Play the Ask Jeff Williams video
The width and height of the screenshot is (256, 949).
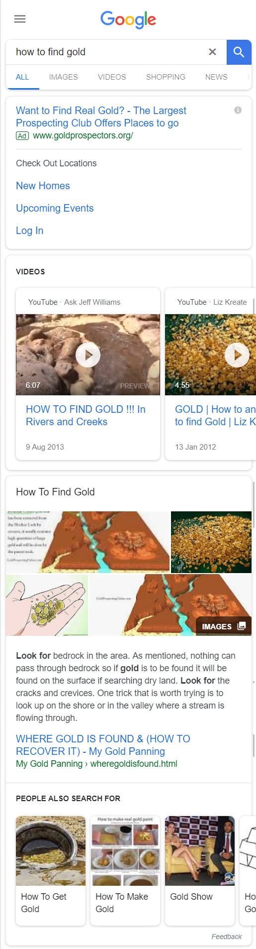pyautogui.click(x=88, y=355)
